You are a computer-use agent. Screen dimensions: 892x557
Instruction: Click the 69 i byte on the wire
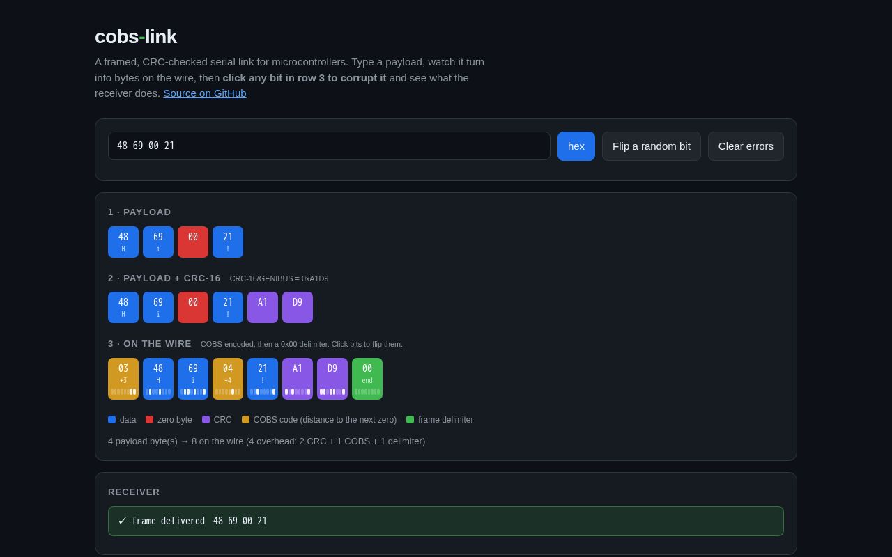pos(193,379)
